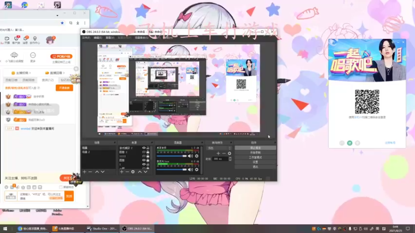Pop out the scenes dock panel
The height and width of the screenshot is (233, 415).
pos(115,143)
